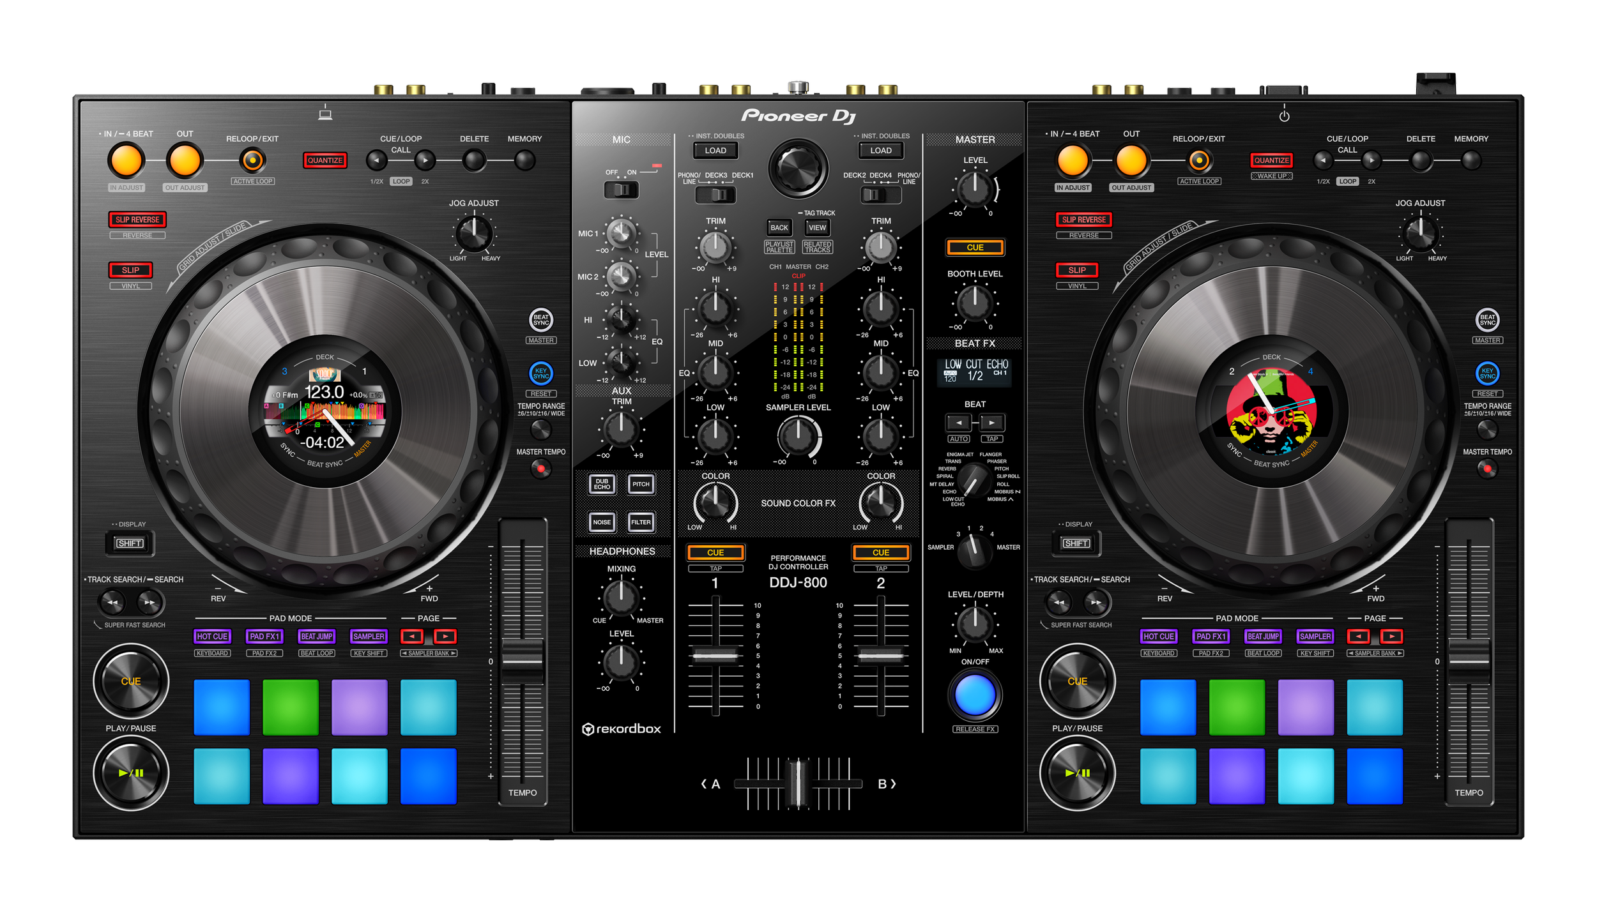
Task: Click the VIEW browse button
Action: (817, 227)
